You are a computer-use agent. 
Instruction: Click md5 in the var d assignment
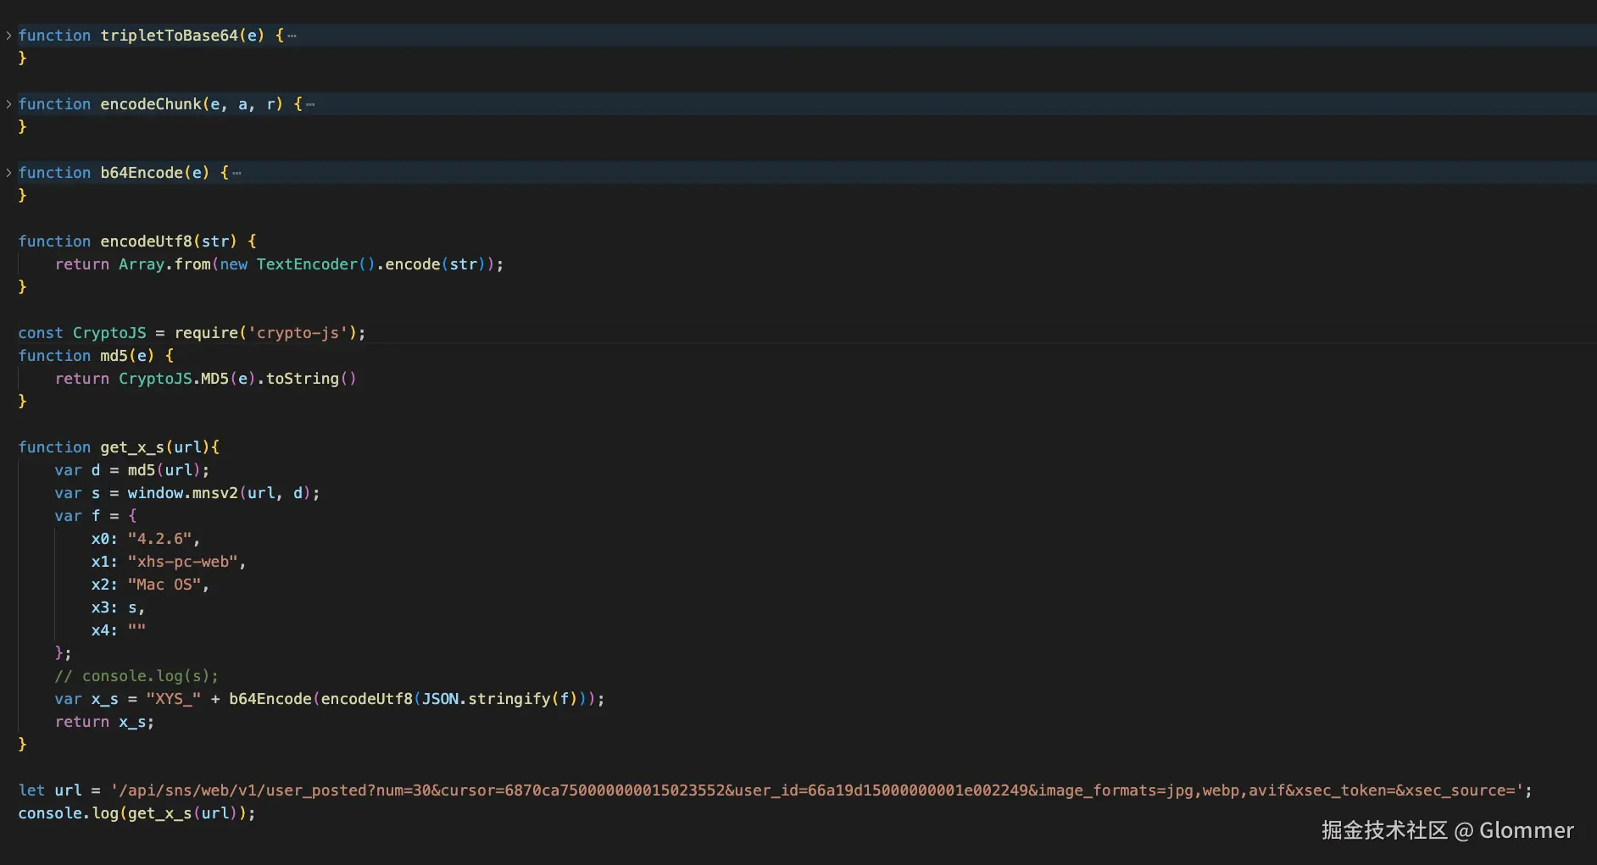tap(142, 470)
